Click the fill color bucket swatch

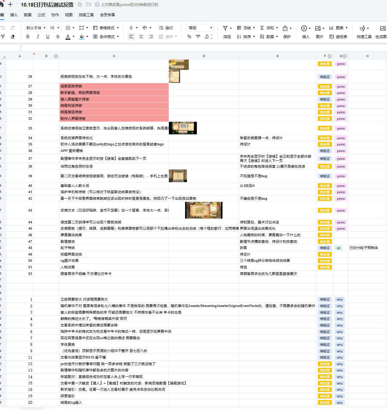(x=82, y=37)
